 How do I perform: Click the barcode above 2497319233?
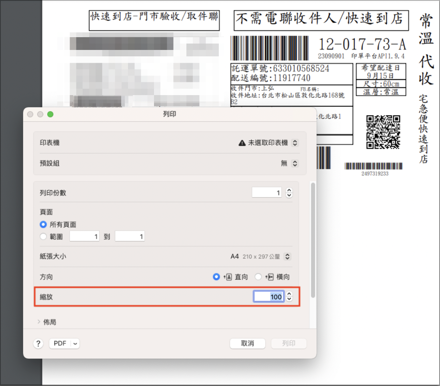[374, 166]
